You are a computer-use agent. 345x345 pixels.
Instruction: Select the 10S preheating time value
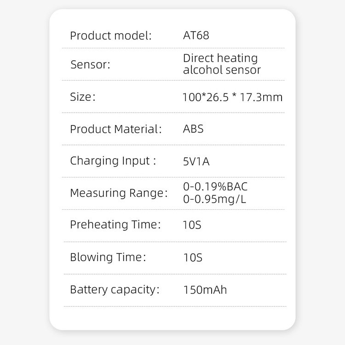[192, 225]
